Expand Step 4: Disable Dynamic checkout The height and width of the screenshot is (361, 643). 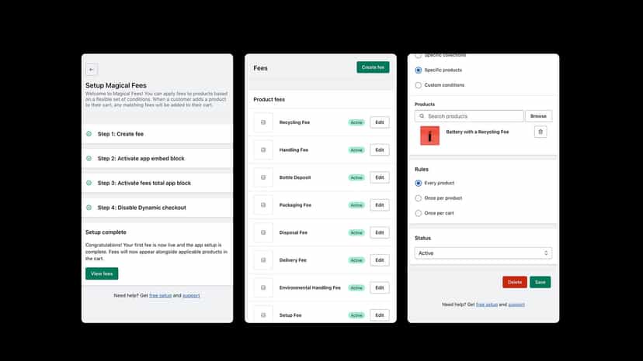pyautogui.click(x=157, y=208)
